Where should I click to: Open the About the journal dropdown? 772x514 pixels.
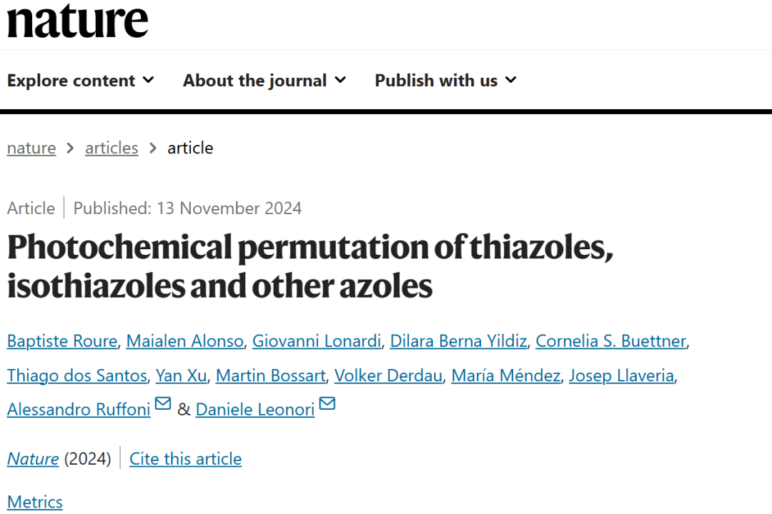coord(264,80)
